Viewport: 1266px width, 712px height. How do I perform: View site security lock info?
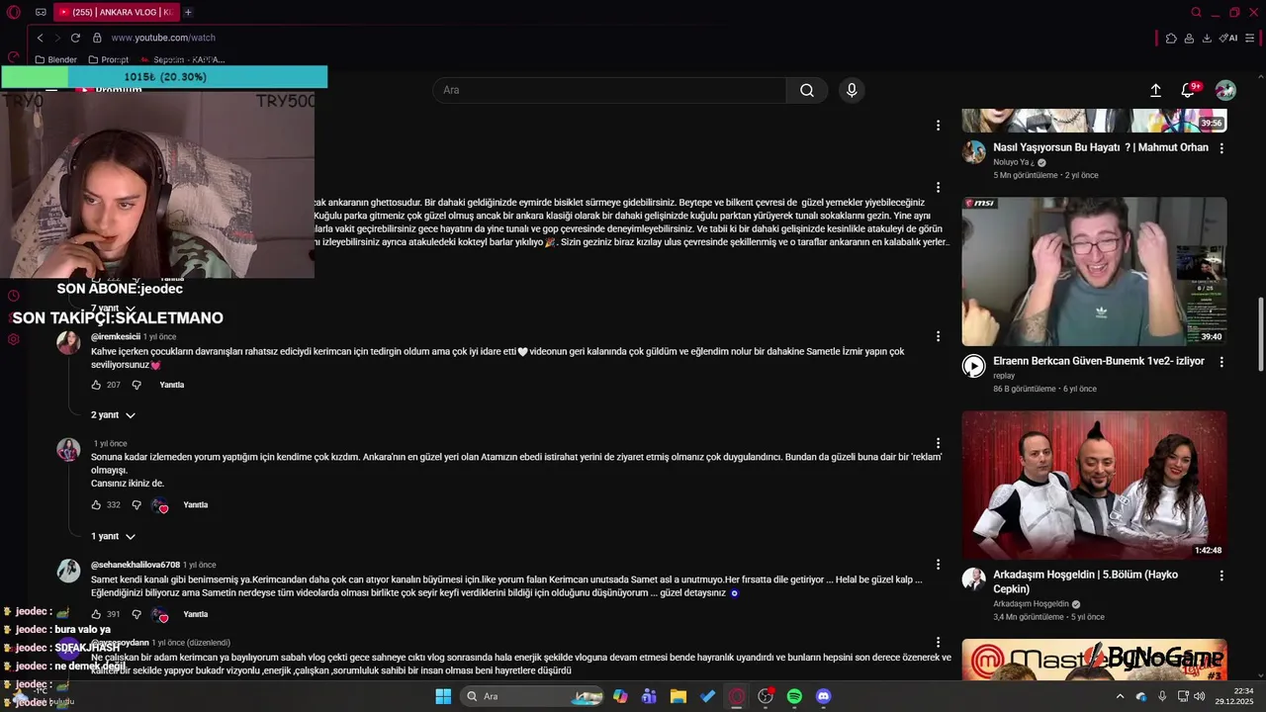point(97,38)
